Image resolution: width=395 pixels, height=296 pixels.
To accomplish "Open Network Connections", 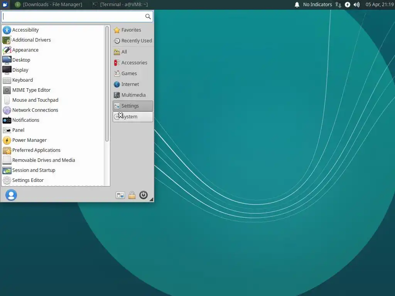I will tap(53, 110).
